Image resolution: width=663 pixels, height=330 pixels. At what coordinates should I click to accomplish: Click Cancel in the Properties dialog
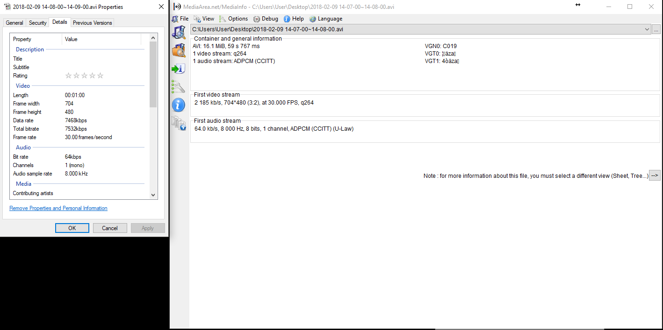pyautogui.click(x=110, y=228)
